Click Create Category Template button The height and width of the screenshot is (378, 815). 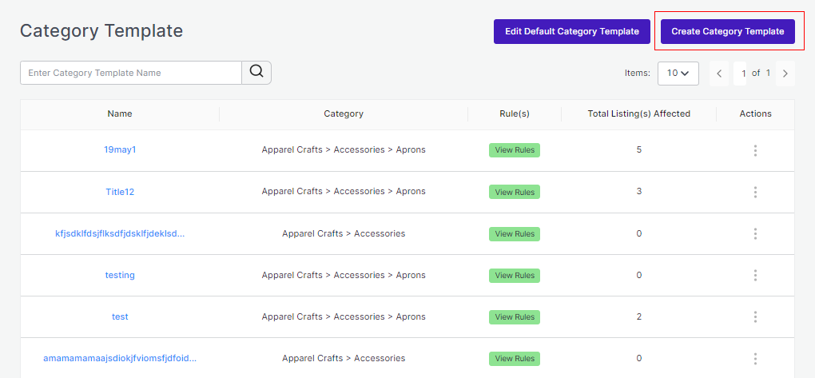[727, 32]
